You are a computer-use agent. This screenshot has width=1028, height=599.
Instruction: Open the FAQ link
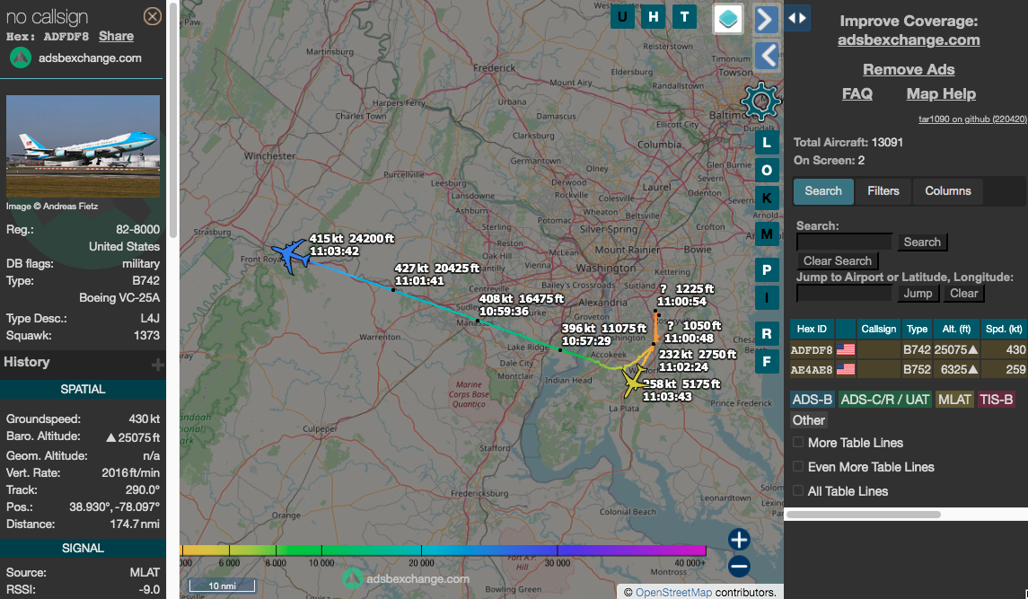[x=857, y=93]
